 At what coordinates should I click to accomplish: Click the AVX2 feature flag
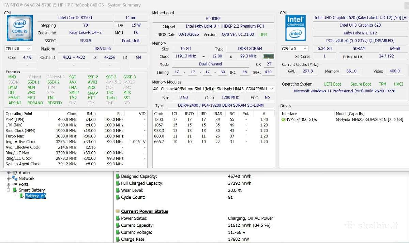92,82
